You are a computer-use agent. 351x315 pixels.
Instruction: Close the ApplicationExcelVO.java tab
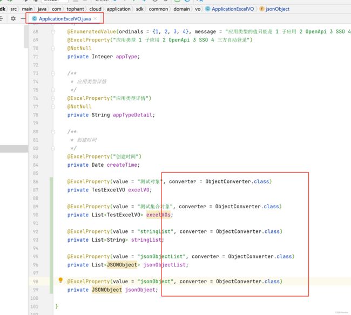click(96, 18)
